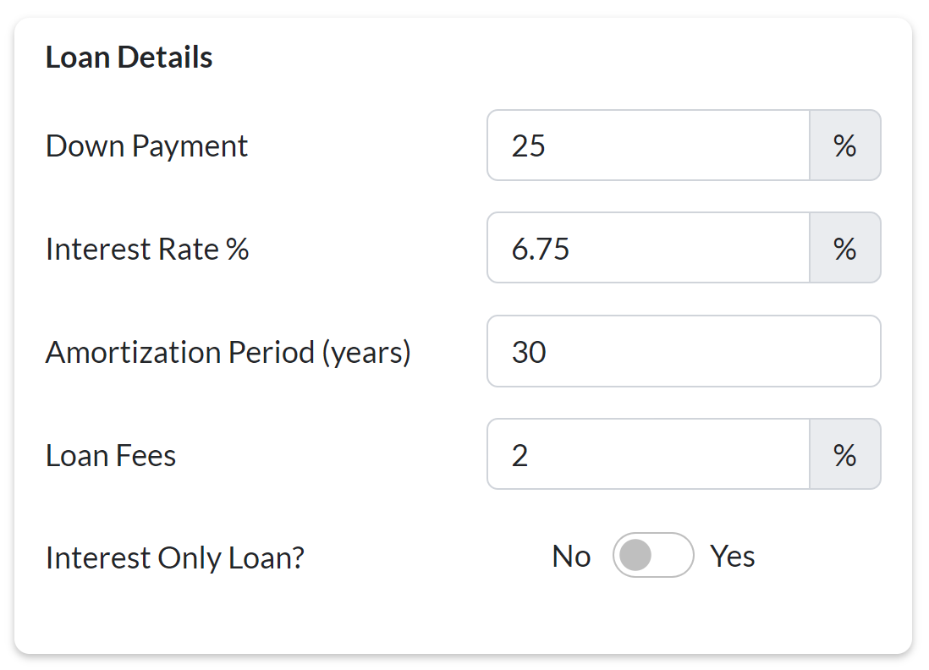Screen dimensions: 929x670
Task: Click the percent unit beside Interest Rate
Action: pos(844,248)
